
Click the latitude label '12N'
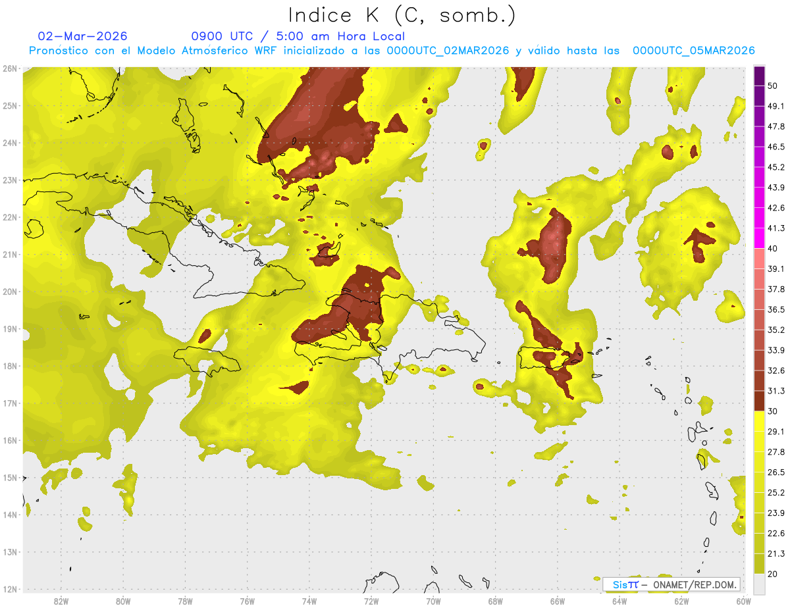(x=10, y=589)
